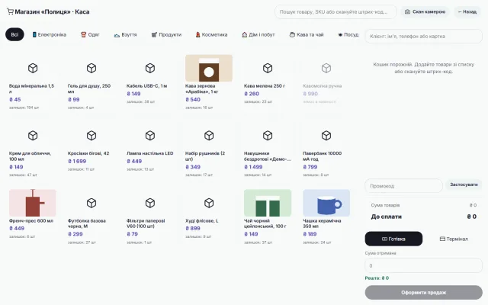Viewport: 488px width, 305px height.
Task: Click box icon of Худі флісове, L
Action: pos(209,203)
